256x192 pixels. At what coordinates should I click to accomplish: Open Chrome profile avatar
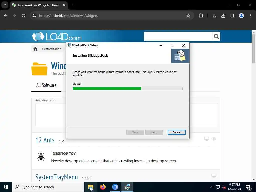tap(241, 16)
